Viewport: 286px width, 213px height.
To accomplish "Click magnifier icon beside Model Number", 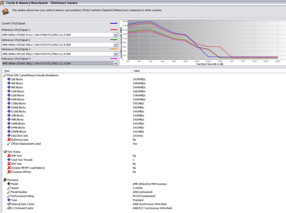I will tap(9, 192).
